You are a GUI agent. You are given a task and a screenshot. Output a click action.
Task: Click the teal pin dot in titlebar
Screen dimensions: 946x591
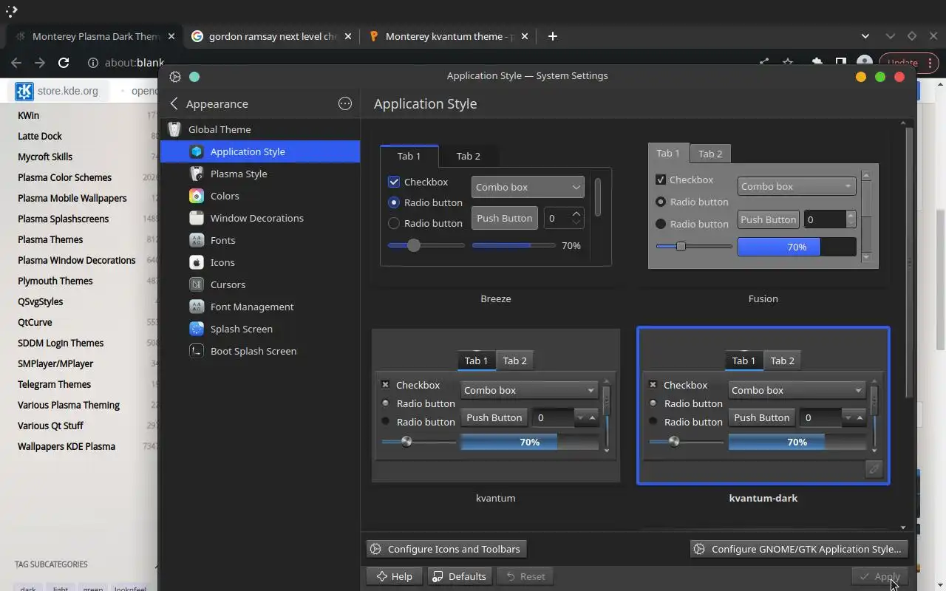(x=194, y=76)
